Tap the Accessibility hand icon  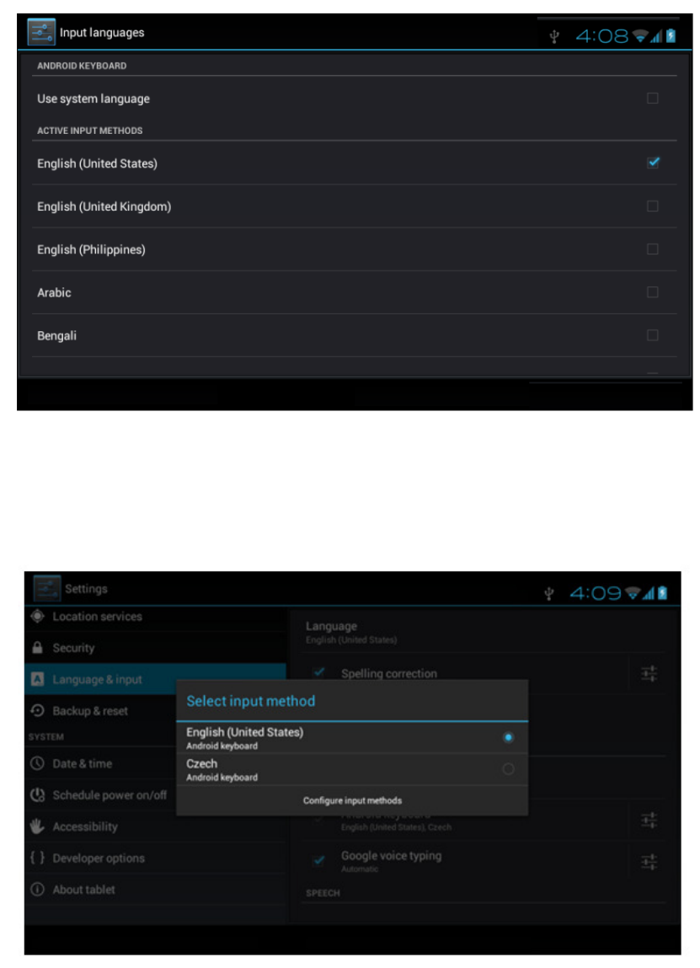pos(38,826)
